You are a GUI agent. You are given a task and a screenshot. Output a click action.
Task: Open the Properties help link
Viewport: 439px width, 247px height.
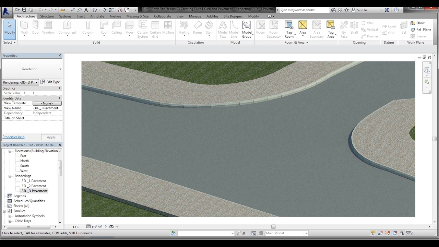(13, 137)
